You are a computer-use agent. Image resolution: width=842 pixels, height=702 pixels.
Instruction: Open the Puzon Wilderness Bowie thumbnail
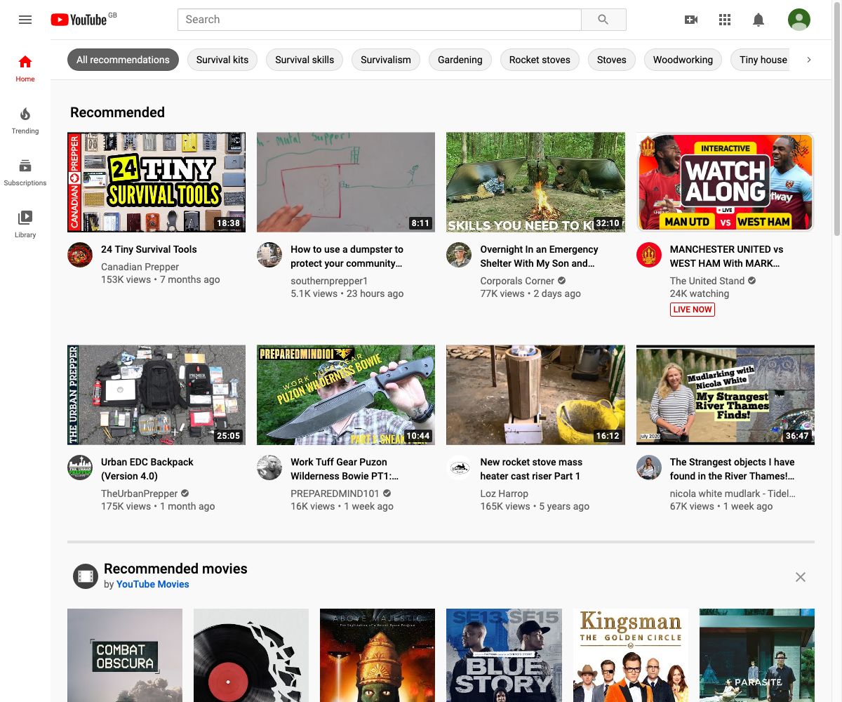click(x=346, y=395)
